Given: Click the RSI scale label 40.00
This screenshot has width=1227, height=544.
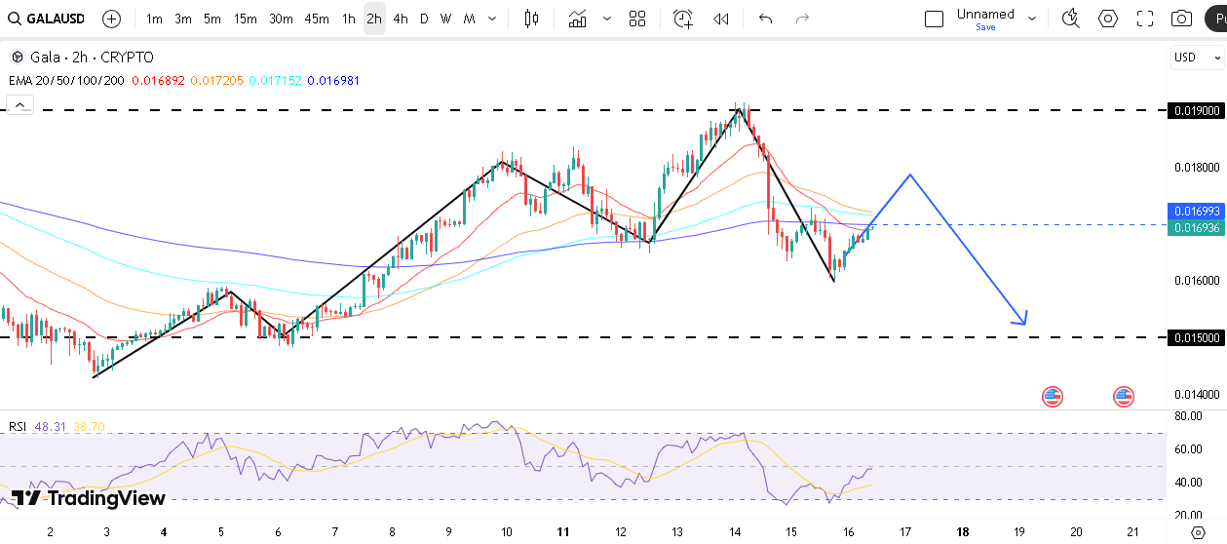Looking at the screenshot, I should pos(1187,483).
